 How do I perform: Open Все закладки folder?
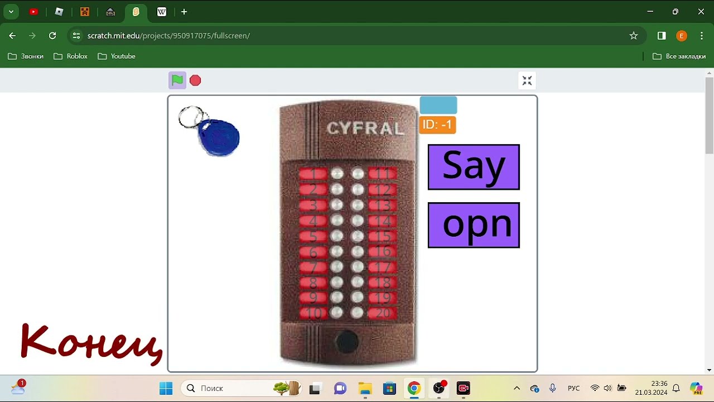pos(679,56)
